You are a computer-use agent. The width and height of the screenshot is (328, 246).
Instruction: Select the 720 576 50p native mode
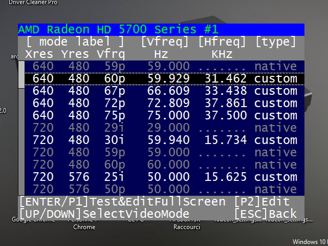(x=164, y=190)
